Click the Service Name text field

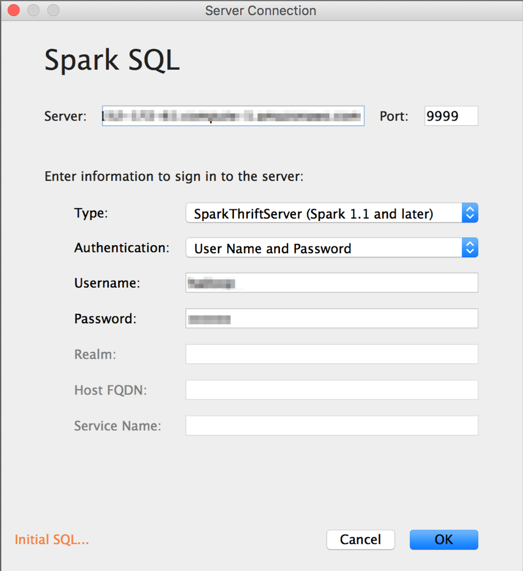(x=331, y=426)
